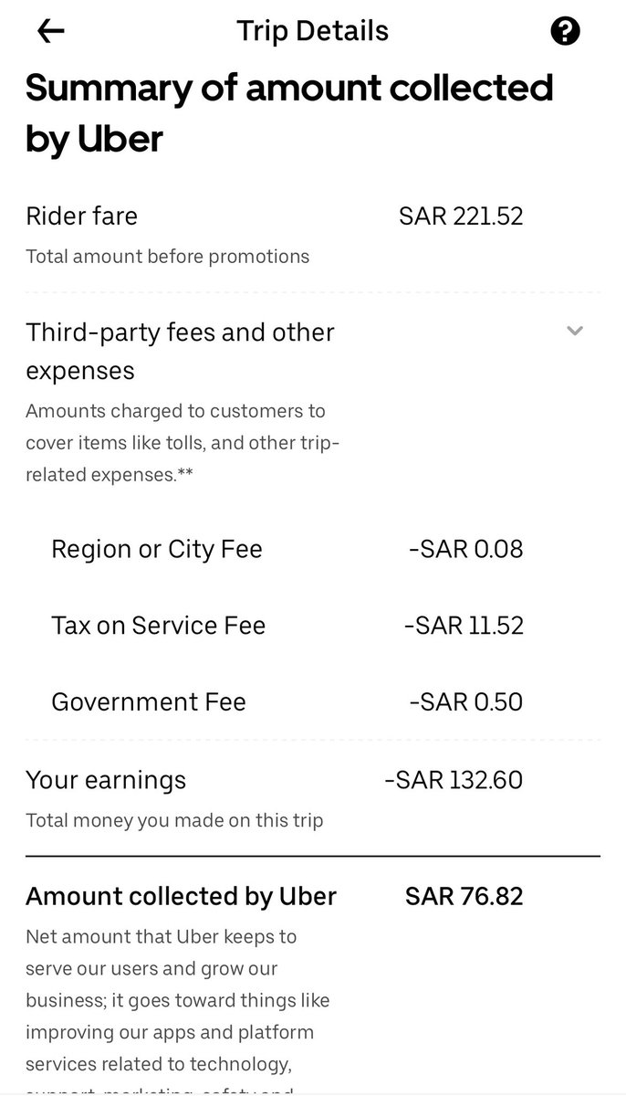Select Tax on Service Fee amount -SAR 11.52

point(464,626)
